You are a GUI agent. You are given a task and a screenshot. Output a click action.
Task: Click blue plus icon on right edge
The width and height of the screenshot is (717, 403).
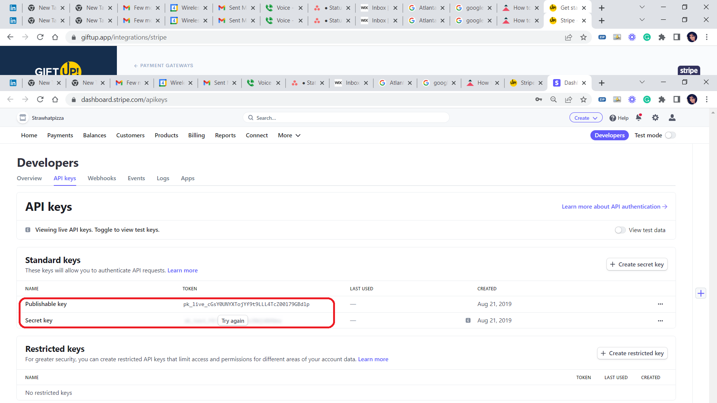coord(701,293)
